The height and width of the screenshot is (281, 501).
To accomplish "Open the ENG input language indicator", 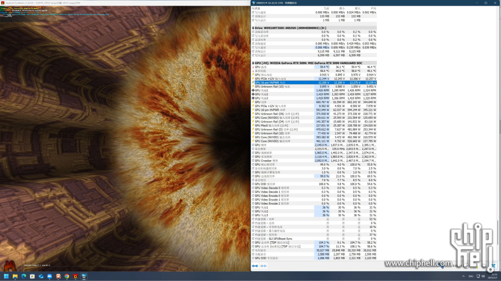I will [x=471, y=276].
